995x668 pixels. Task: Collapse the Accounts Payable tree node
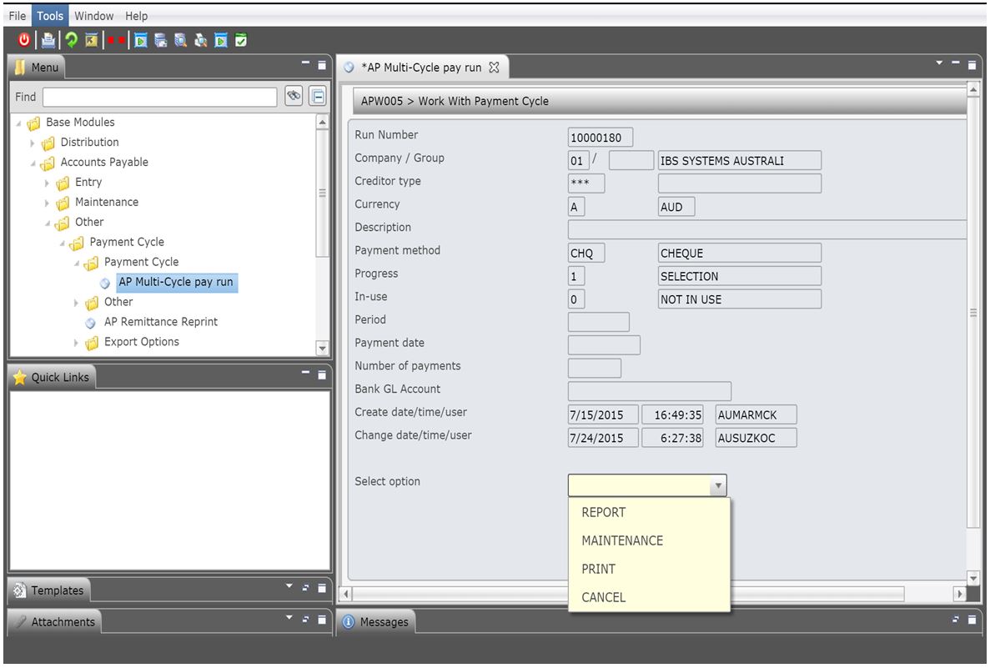tap(33, 163)
